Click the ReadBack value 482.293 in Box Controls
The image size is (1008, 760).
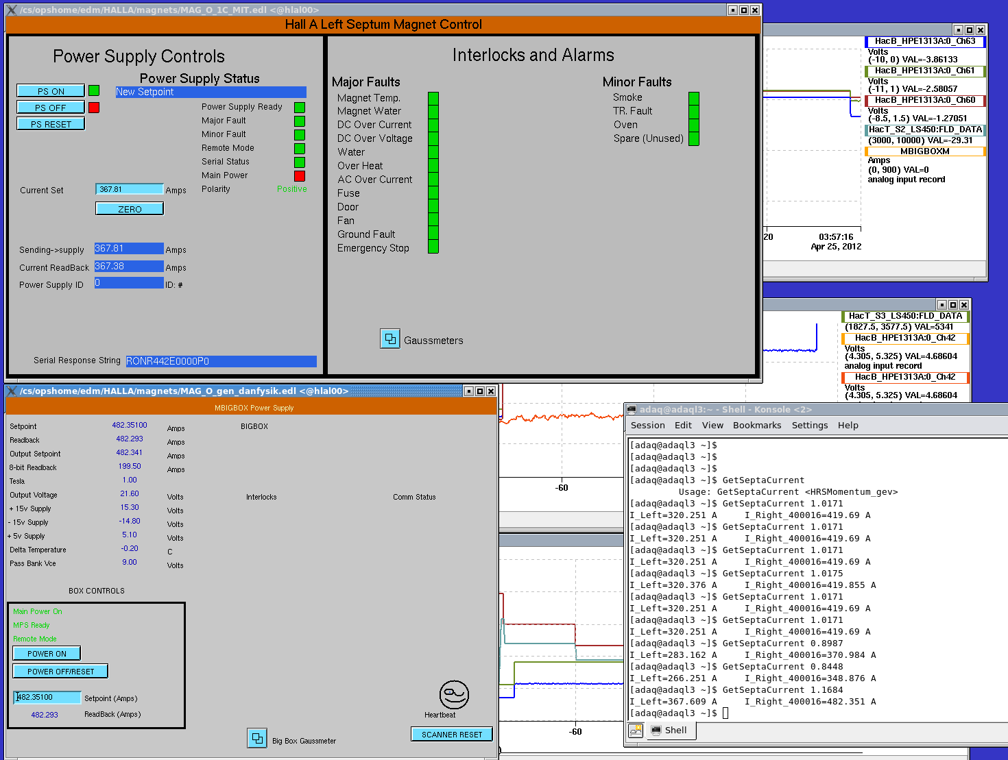click(45, 715)
